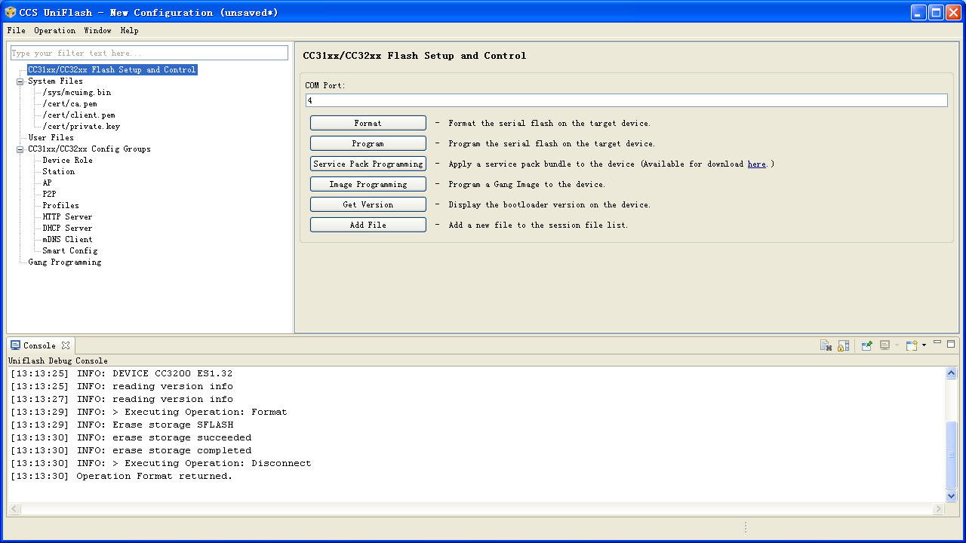Click the 'COM Port:' label
The height and width of the screenshot is (543, 966).
[x=325, y=86]
